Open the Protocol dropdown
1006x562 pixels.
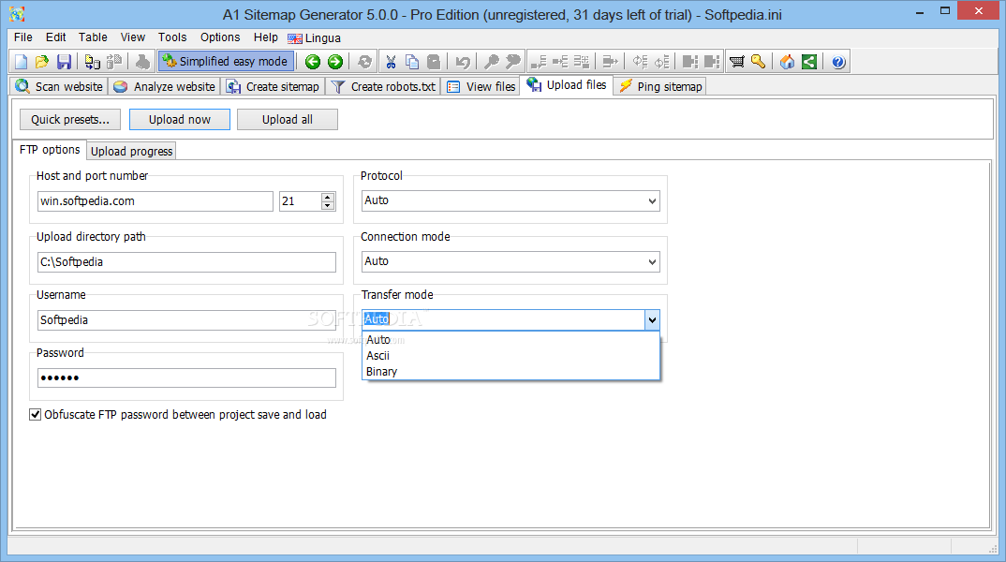652,200
